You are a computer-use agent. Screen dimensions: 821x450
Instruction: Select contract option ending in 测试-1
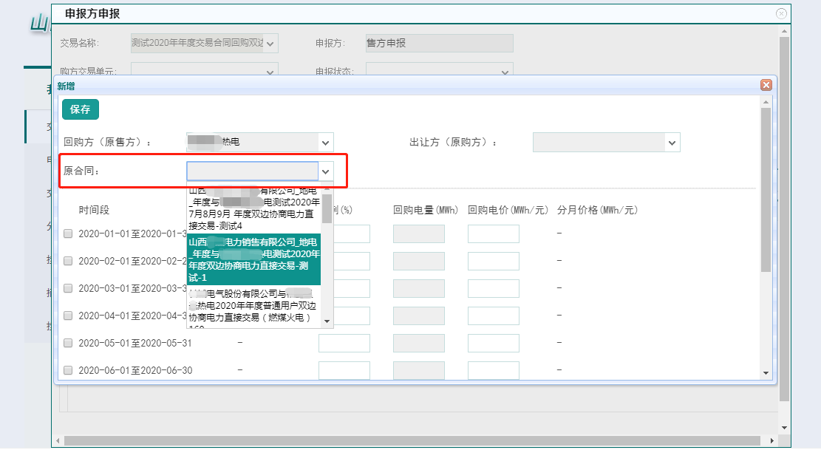point(253,259)
